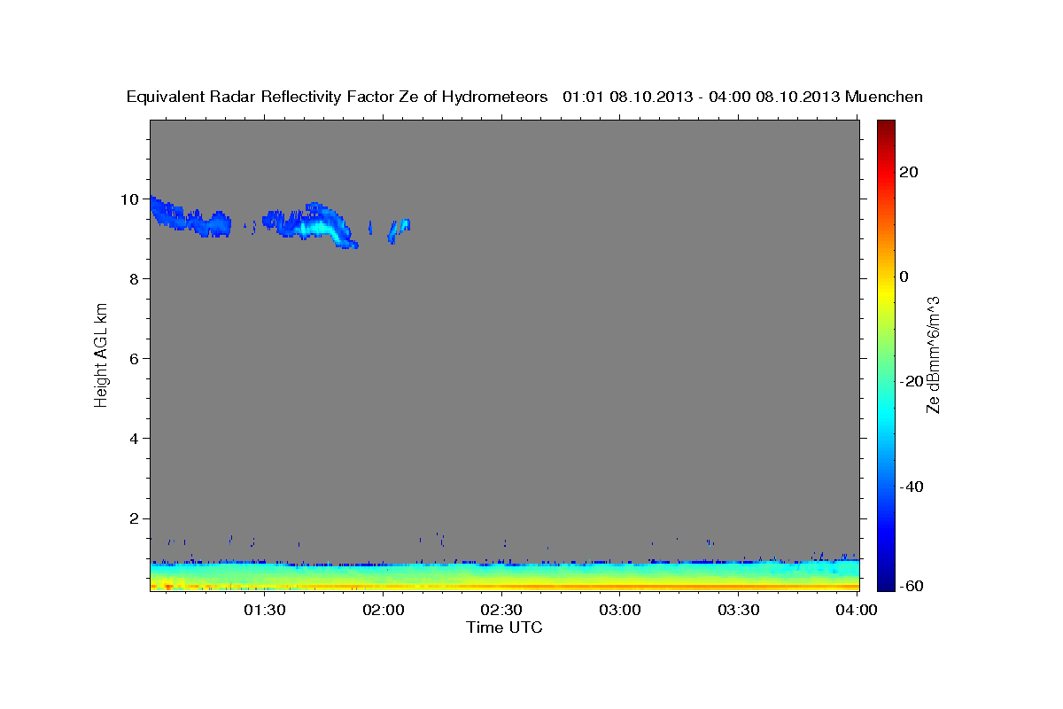Viewport: 1063px width, 709px height.
Task: Click the "Time UTC" axis label
Action: click(504, 627)
